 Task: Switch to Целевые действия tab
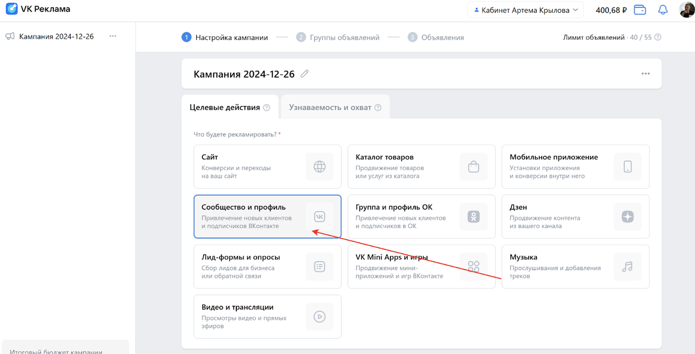(x=230, y=107)
